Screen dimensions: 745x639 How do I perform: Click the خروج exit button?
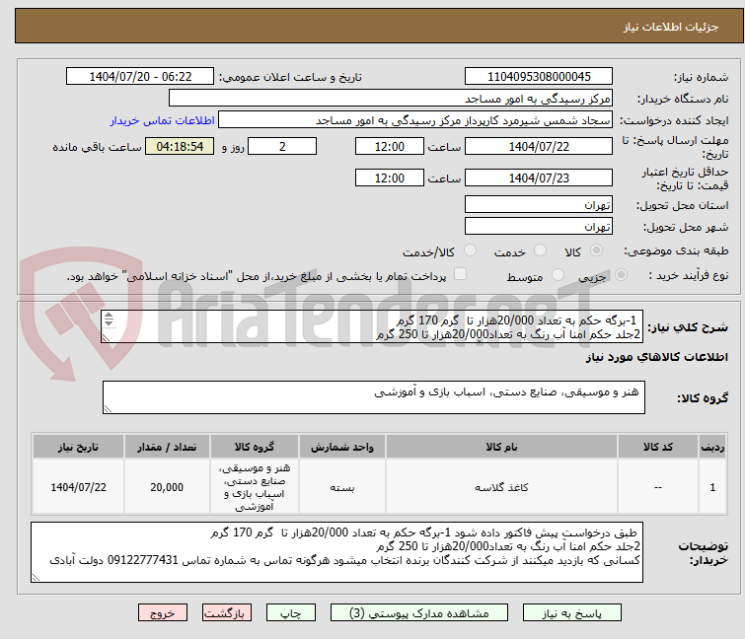click(163, 613)
